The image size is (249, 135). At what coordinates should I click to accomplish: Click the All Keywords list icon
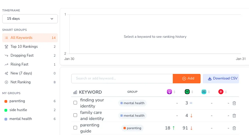[6, 38]
